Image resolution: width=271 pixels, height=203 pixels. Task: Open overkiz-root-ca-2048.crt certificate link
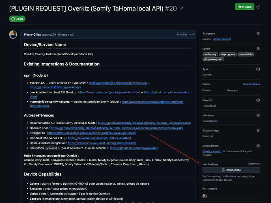(x=99, y=138)
